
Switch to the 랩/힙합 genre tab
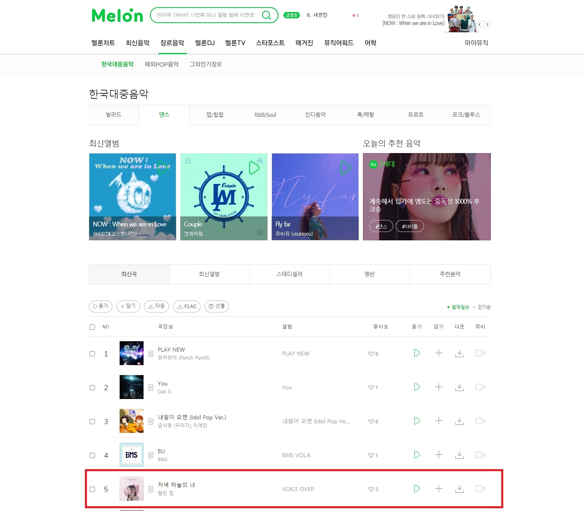[x=215, y=115]
